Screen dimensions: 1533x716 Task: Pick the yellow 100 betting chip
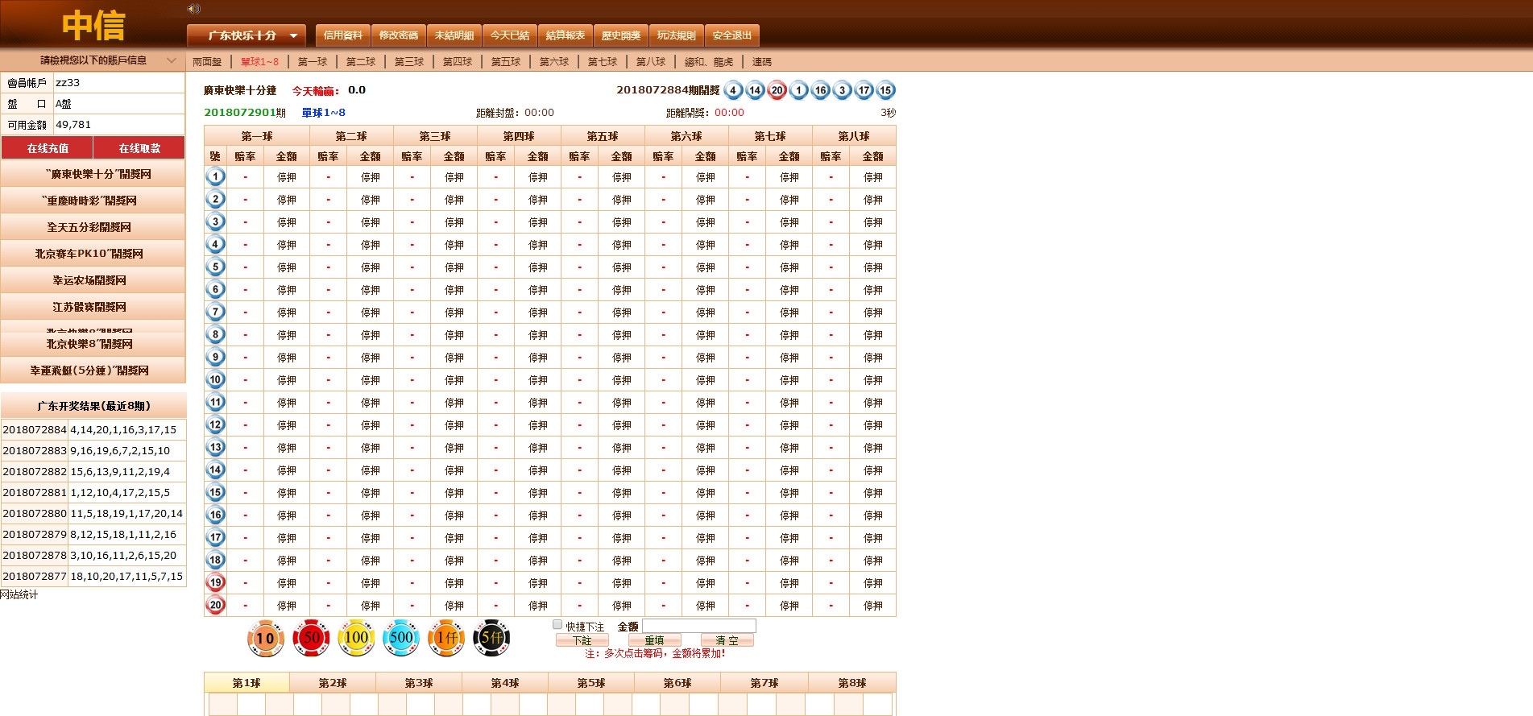pyautogui.click(x=356, y=638)
